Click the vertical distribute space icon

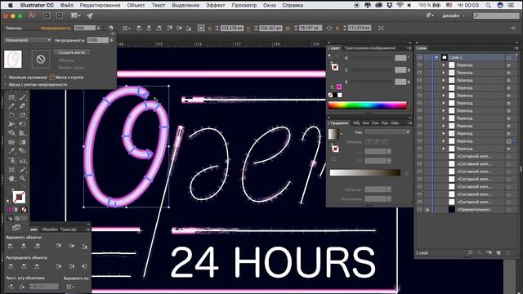tap(11, 287)
